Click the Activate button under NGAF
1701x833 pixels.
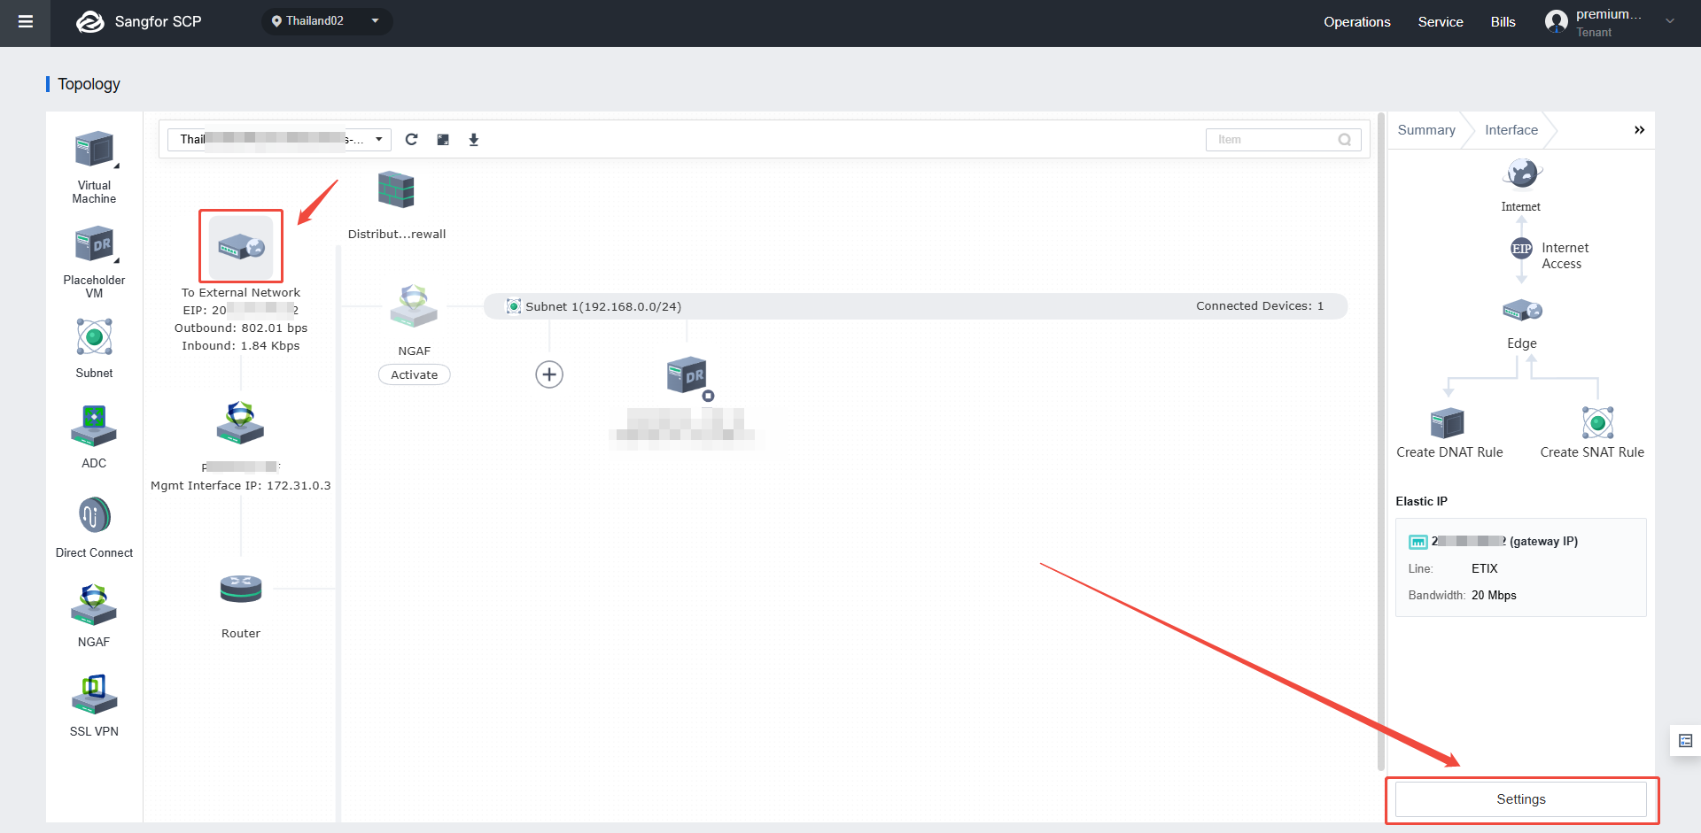(x=415, y=374)
